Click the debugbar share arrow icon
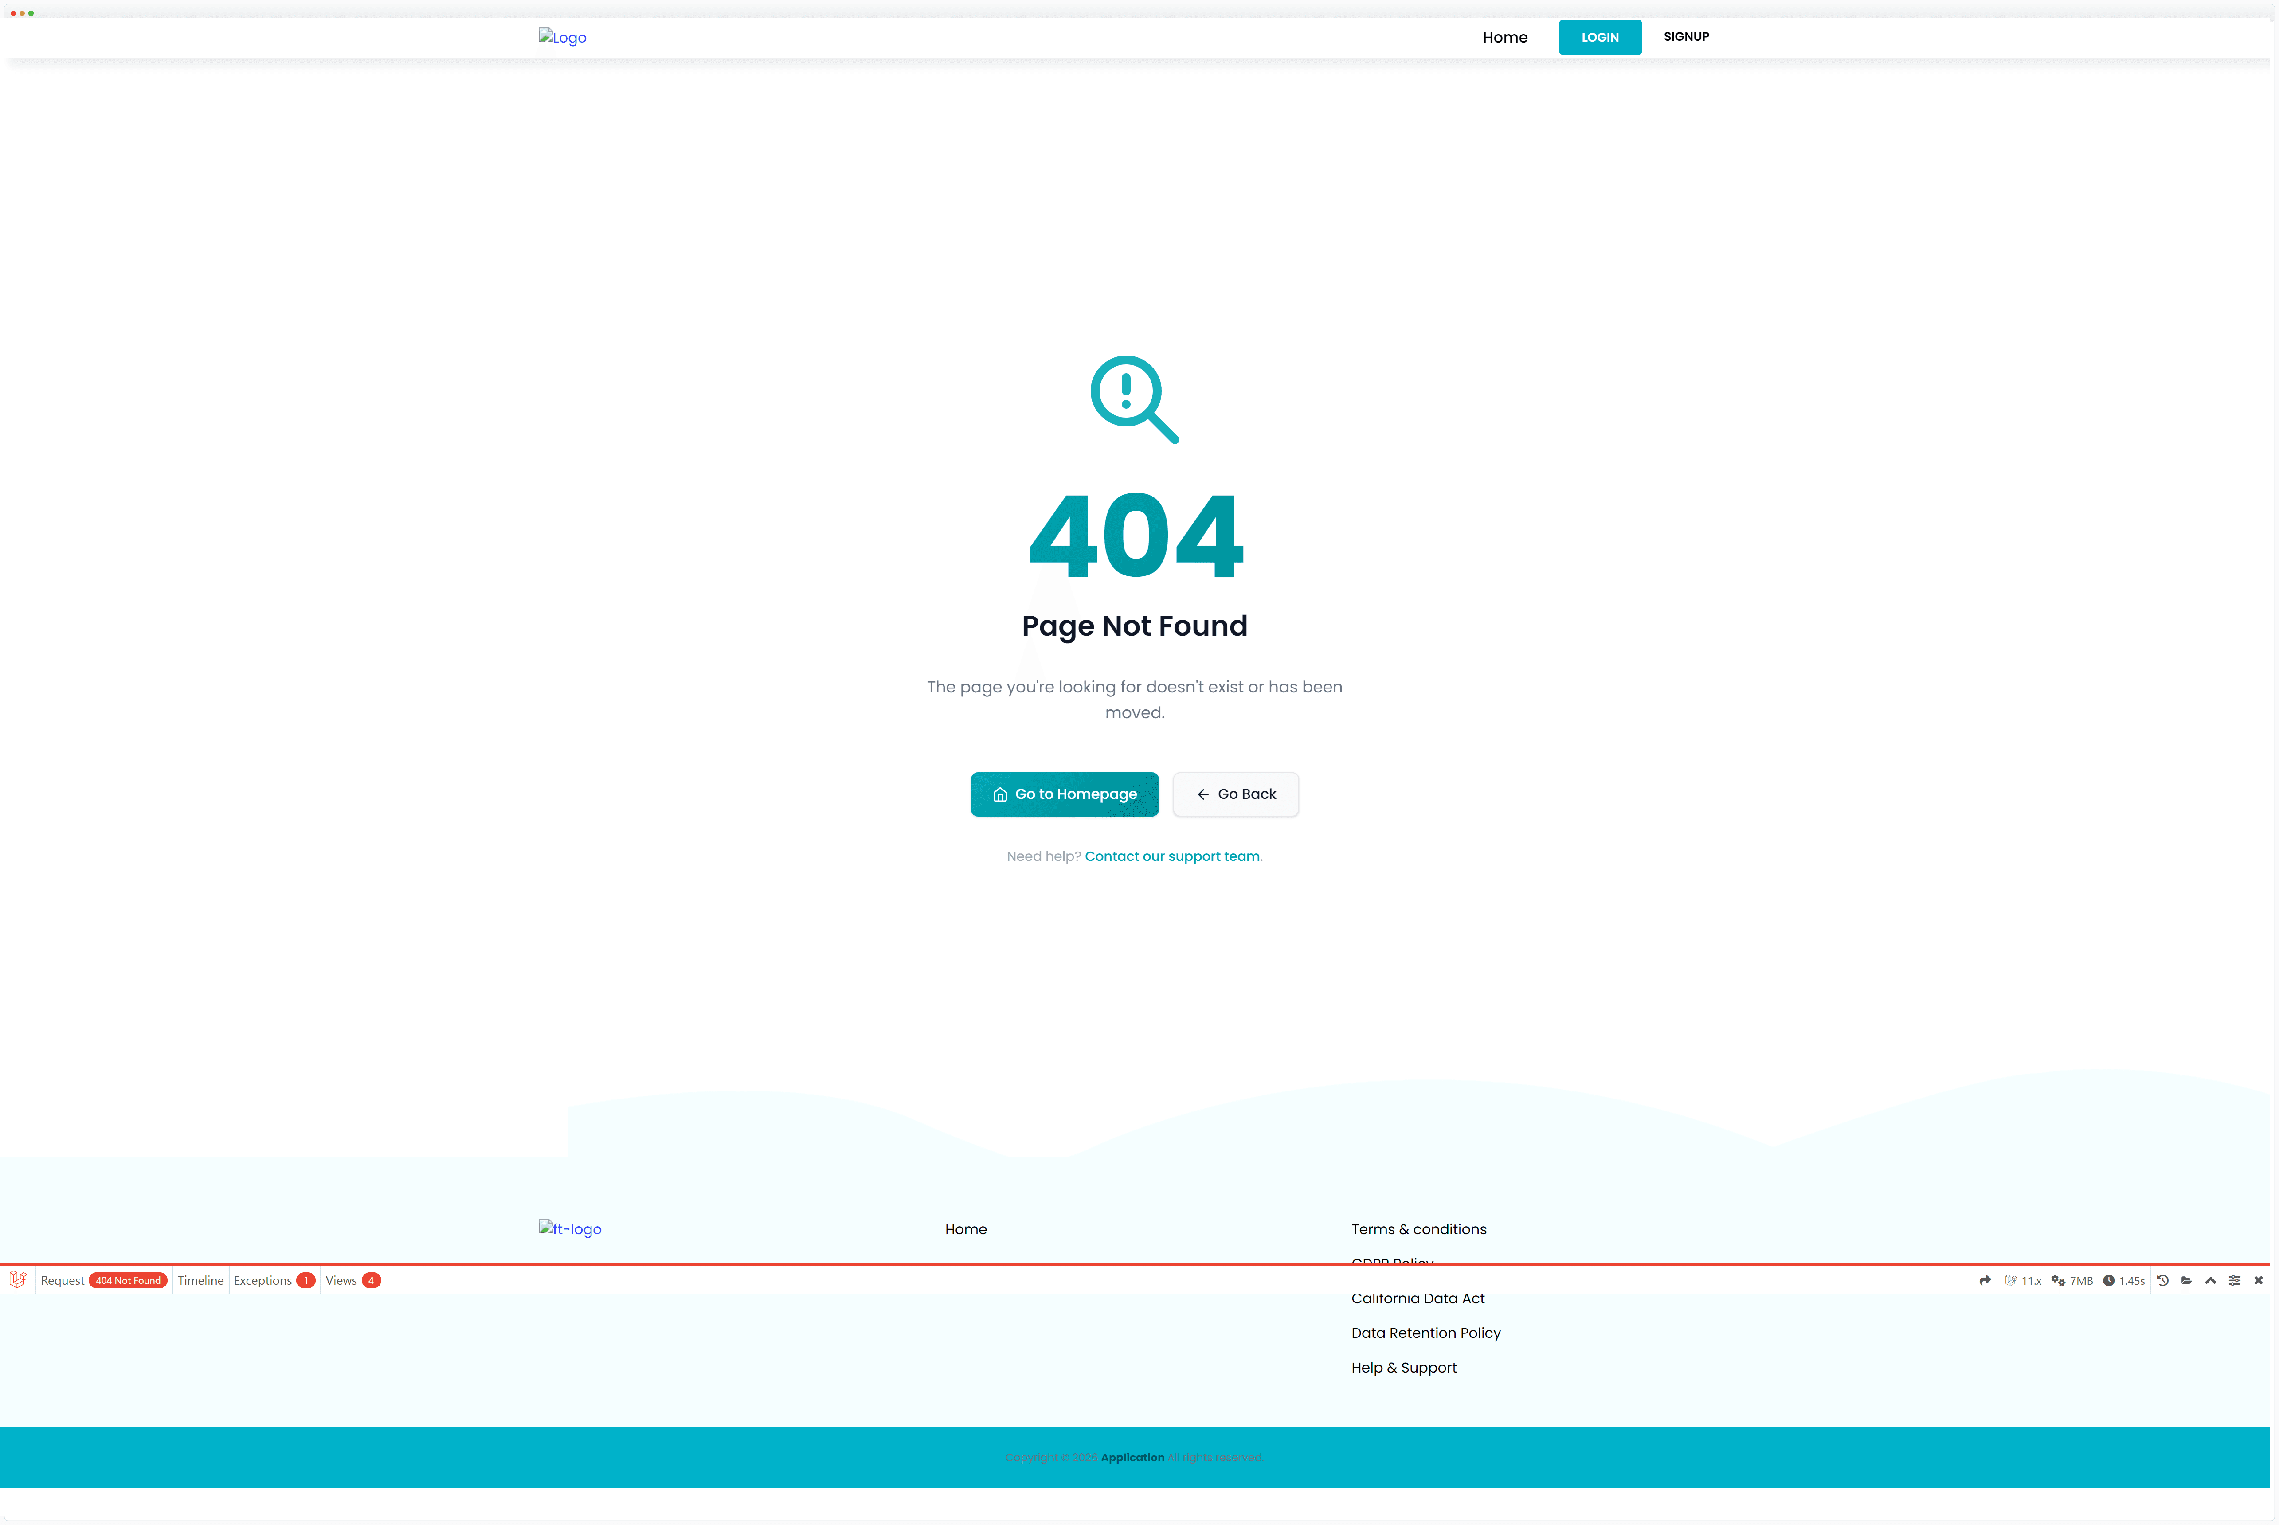Screen dimensions: 2279x1525 (1984, 1281)
